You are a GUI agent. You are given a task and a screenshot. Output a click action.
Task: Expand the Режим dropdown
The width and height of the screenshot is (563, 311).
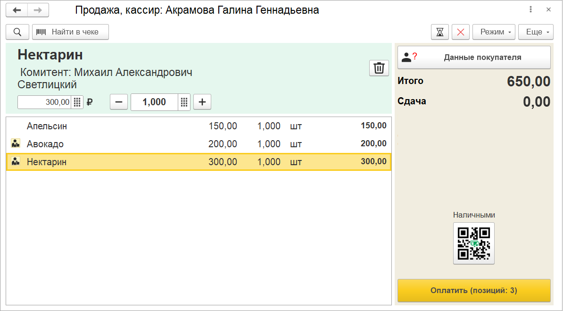pyautogui.click(x=494, y=32)
